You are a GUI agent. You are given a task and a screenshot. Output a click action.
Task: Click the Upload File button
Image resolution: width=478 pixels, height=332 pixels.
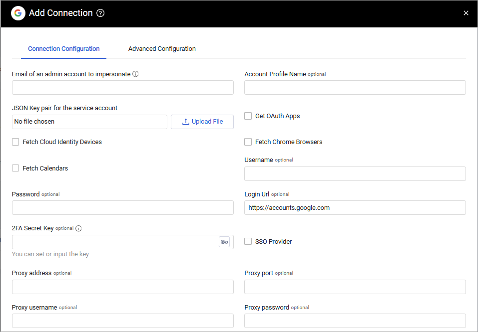click(x=202, y=122)
